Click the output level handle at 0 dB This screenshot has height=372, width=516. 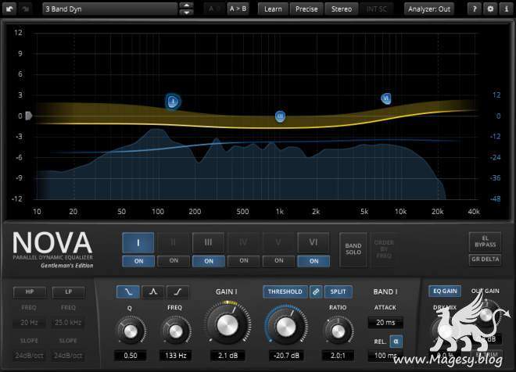29,116
